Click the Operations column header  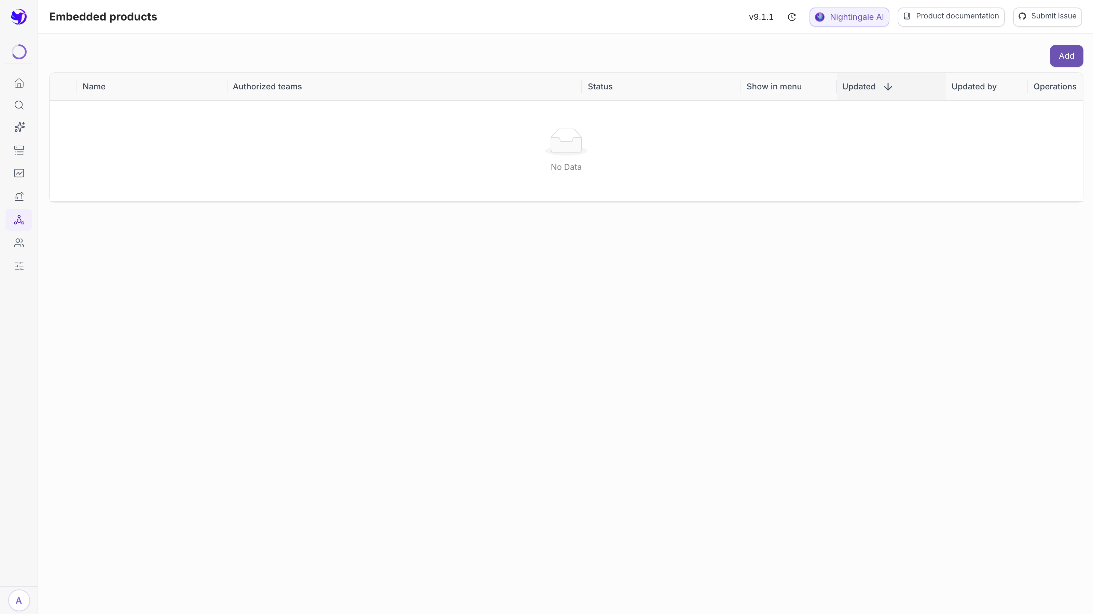click(1055, 86)
